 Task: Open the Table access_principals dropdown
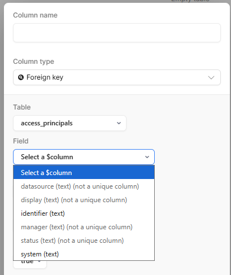click(69, 123)
